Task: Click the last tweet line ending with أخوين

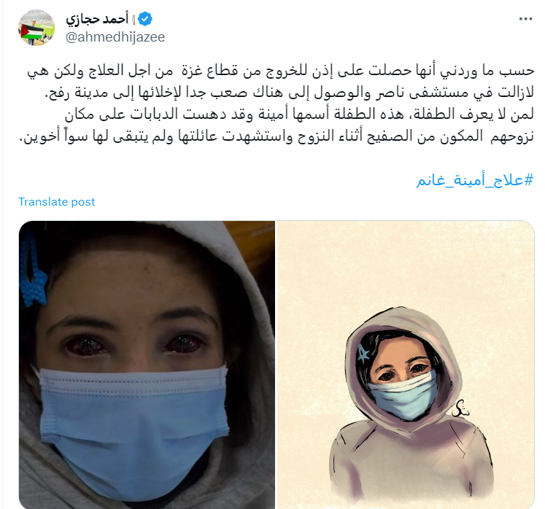Action: click(277, 136)
